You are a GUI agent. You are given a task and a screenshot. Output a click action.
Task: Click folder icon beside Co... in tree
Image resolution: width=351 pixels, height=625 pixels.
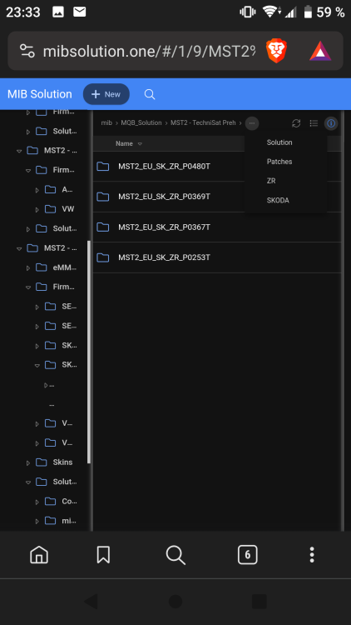50,502
